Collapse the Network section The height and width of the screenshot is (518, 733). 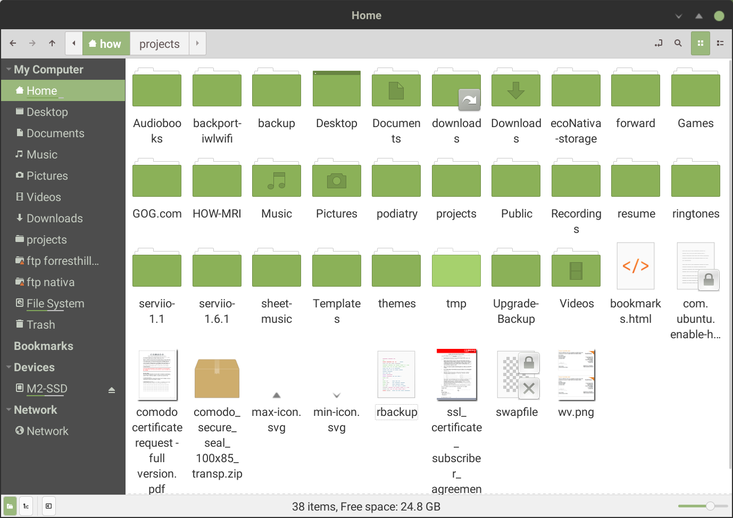(x=9, y=410)
